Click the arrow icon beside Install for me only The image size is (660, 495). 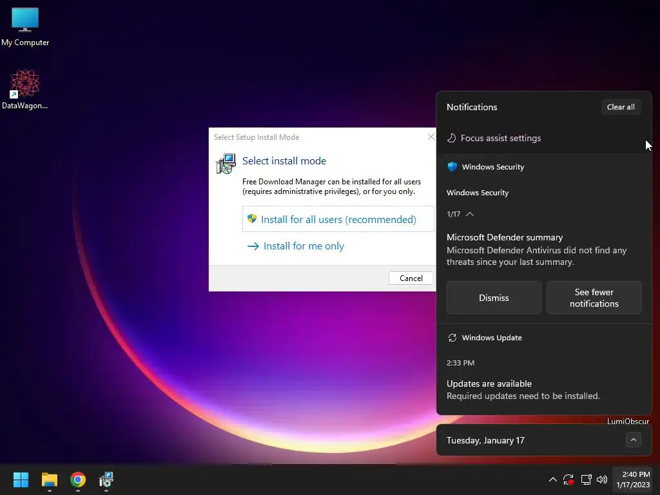tap(253, 246)
